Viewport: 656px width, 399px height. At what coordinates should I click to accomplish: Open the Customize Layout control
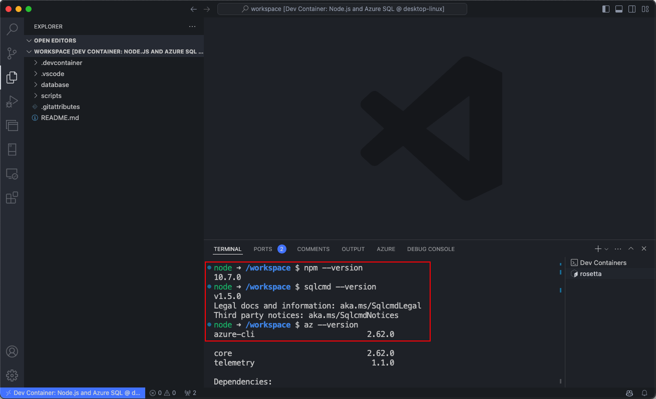pyautogui.click(x=645, y=8)
